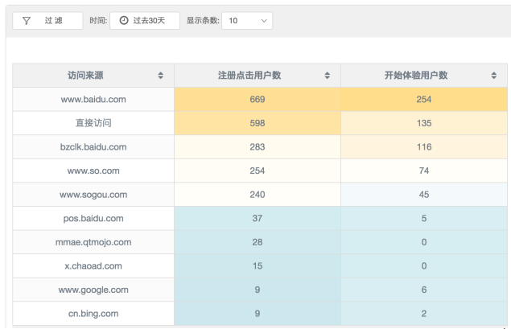Click the 5 value for pos.baidu.com

pyautogui.click(x=424, y=218)
